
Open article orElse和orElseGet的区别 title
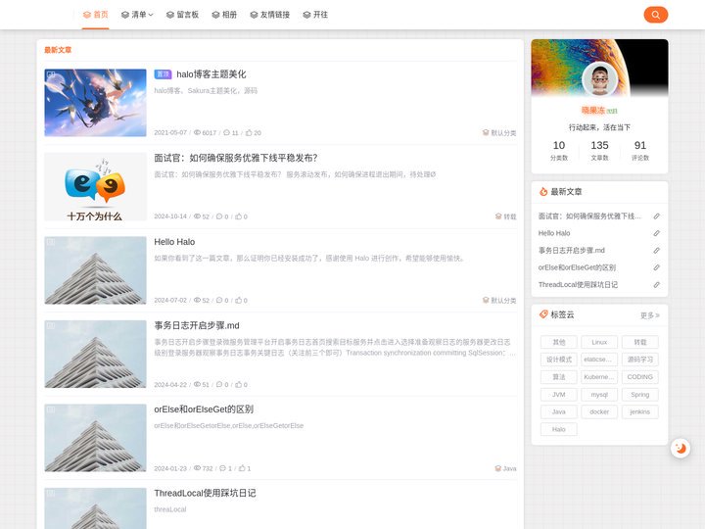point(204,409)
